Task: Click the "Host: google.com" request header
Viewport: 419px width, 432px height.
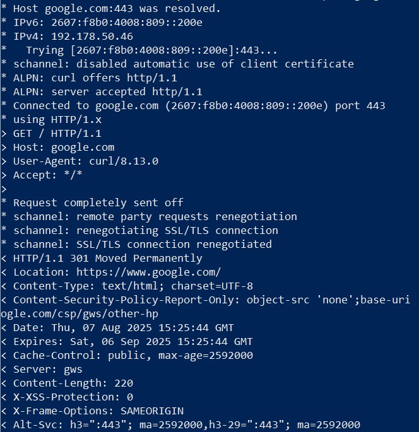Action: (63, 148)
